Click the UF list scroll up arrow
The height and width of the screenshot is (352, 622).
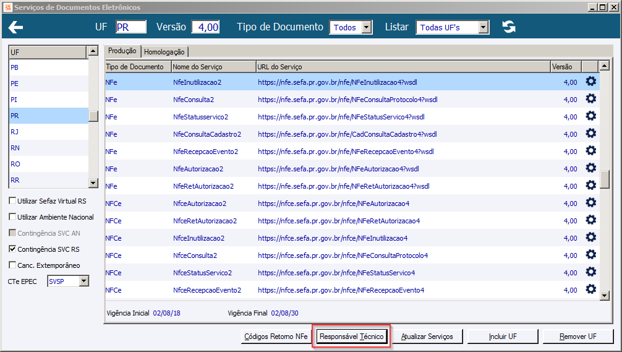point(93,51)
